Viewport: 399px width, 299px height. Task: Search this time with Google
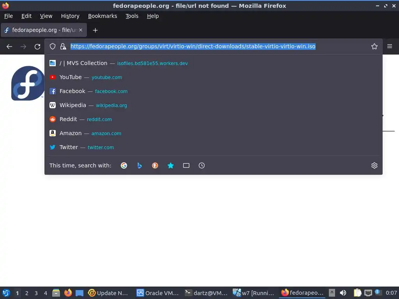coord(124,165)
